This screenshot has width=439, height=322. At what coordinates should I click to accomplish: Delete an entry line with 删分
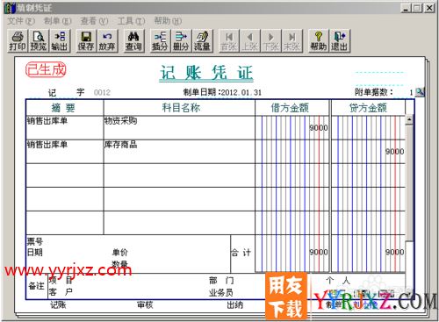point(181,41)
